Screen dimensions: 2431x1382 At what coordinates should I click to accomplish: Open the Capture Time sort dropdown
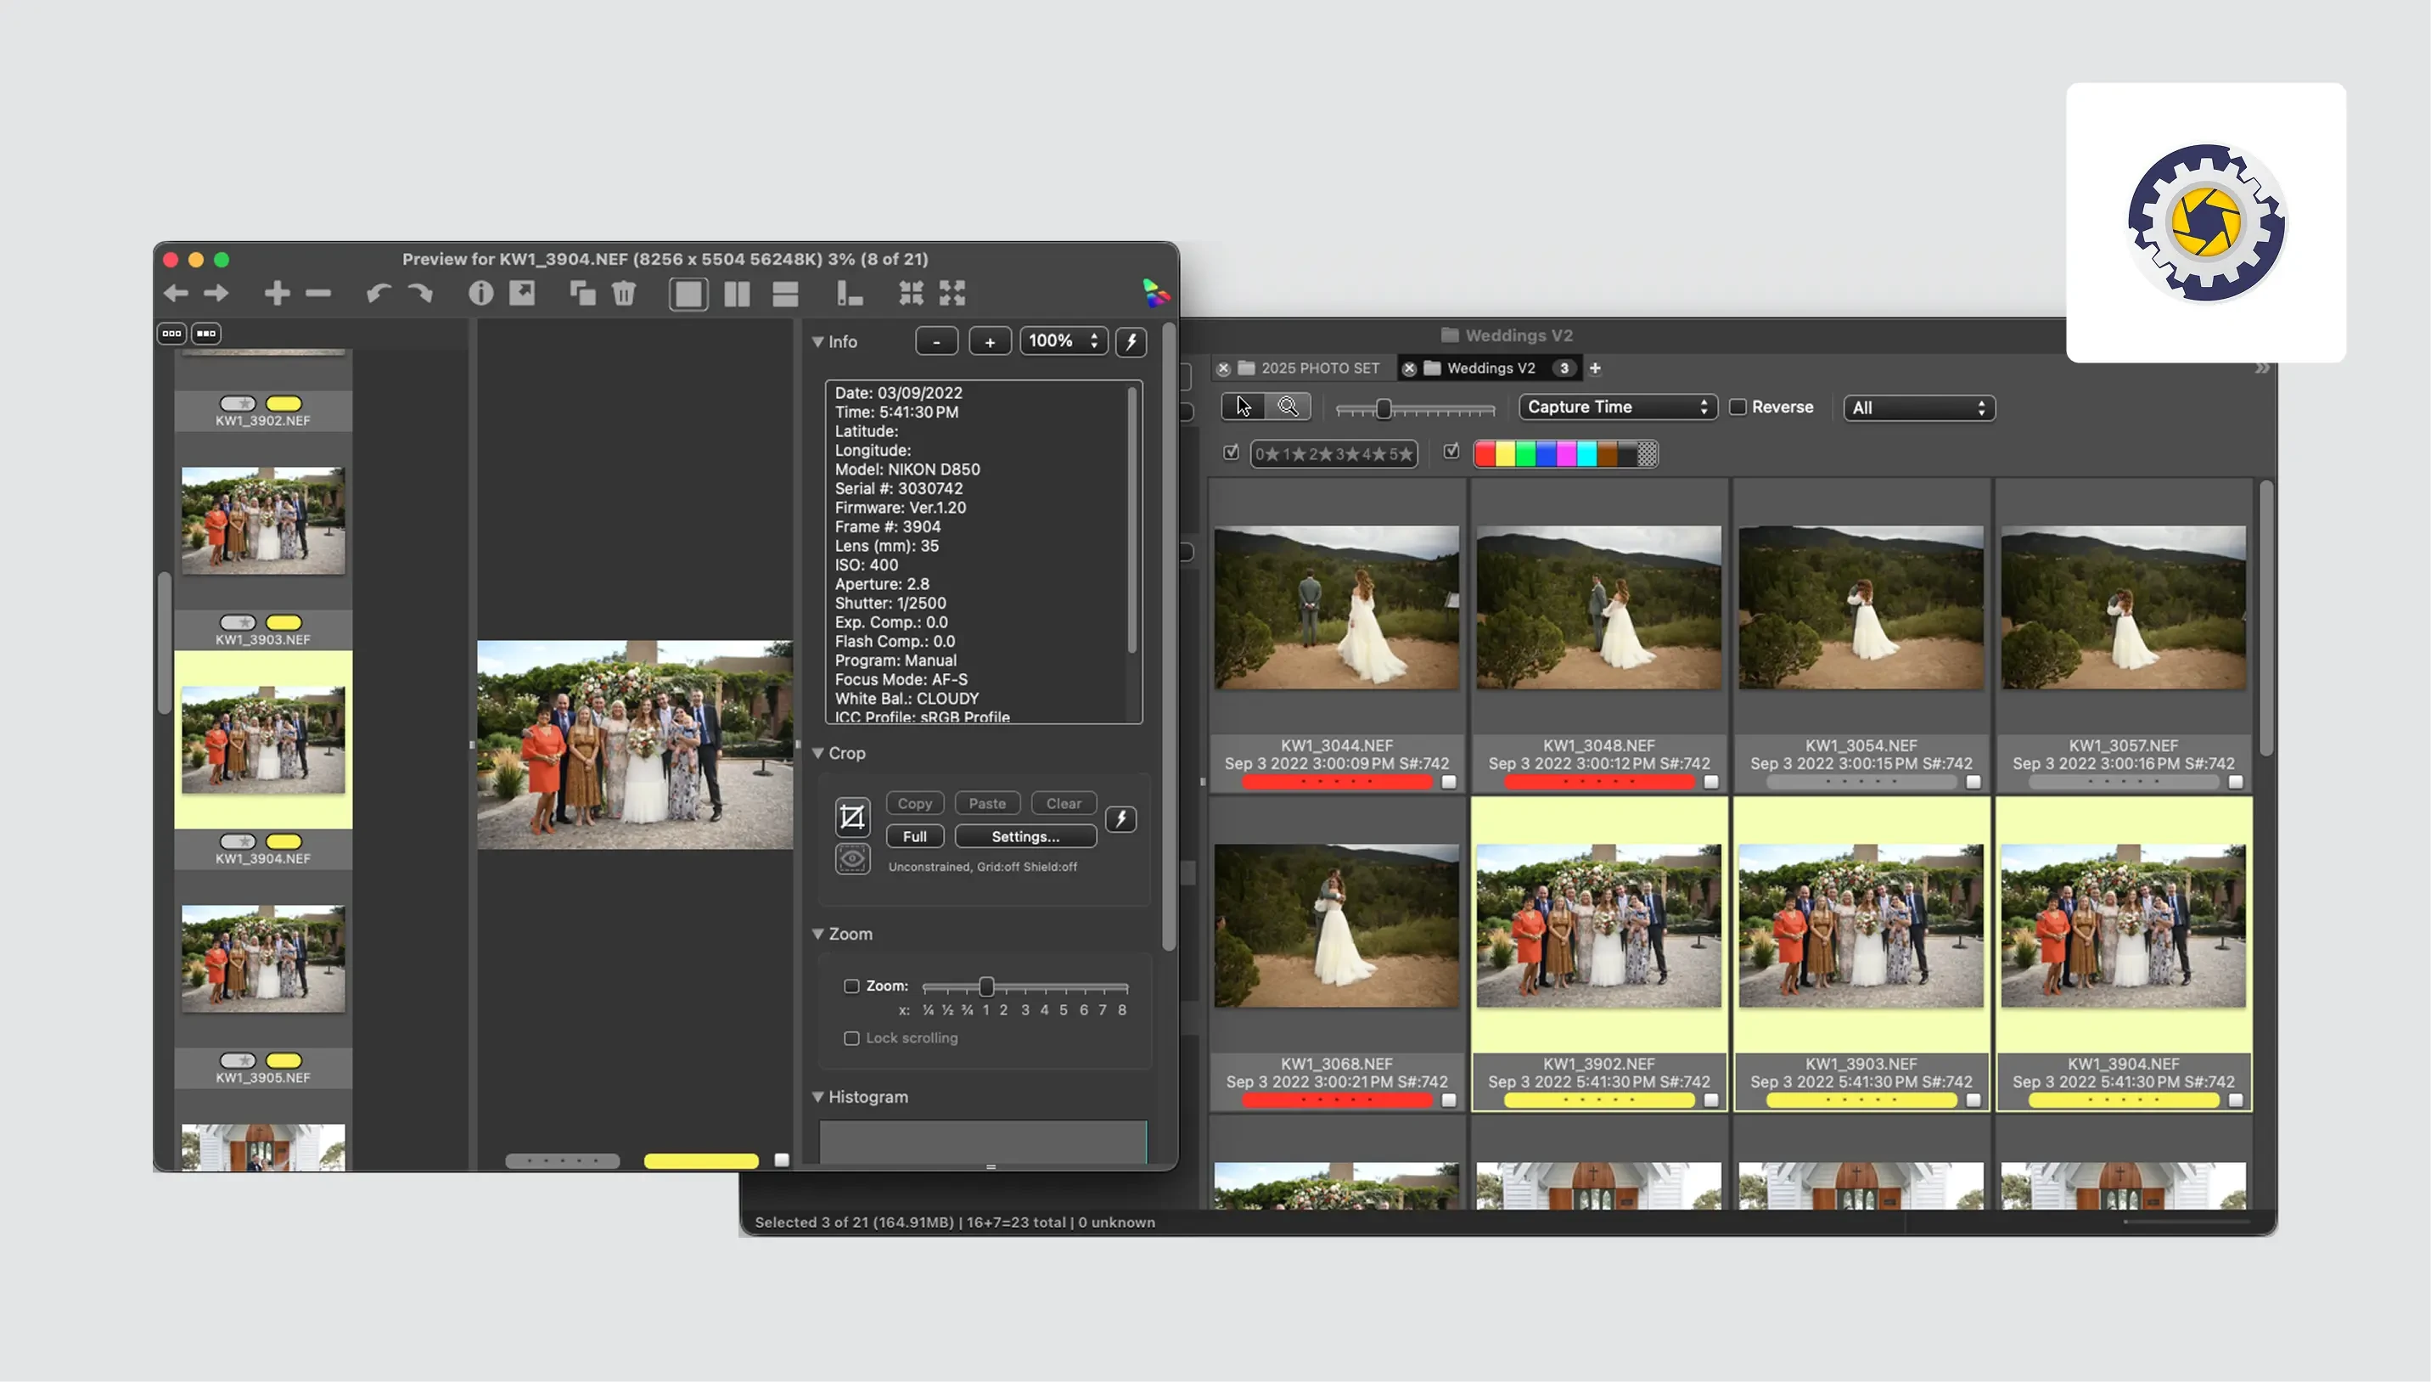point(1617,407)
